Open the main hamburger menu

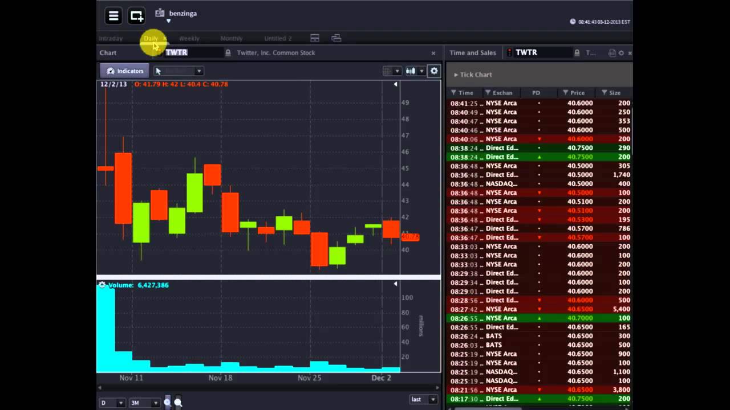click(x=113, y=16)
